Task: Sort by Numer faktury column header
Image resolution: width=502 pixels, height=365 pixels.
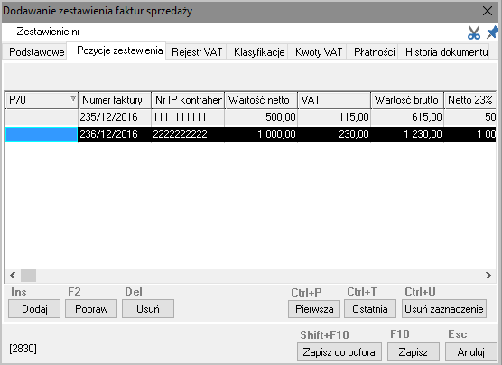Action: click(x=115, y=100)
